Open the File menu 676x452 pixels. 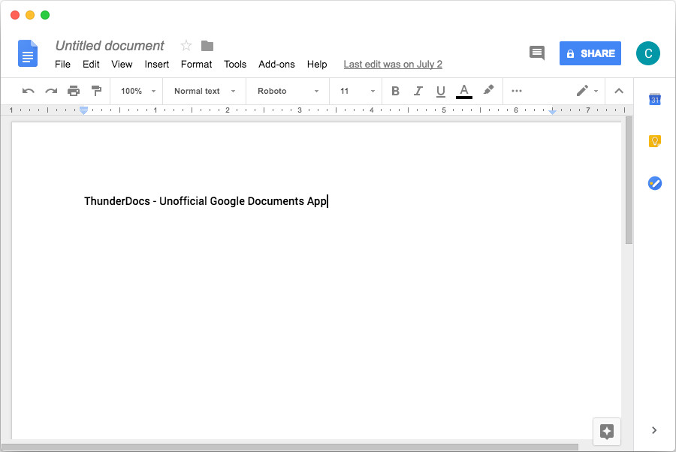click(62, 65)
